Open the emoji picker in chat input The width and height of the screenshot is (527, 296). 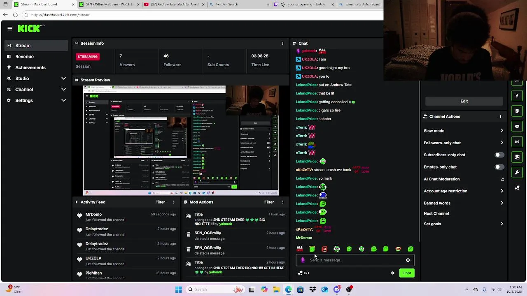point(408,260)
